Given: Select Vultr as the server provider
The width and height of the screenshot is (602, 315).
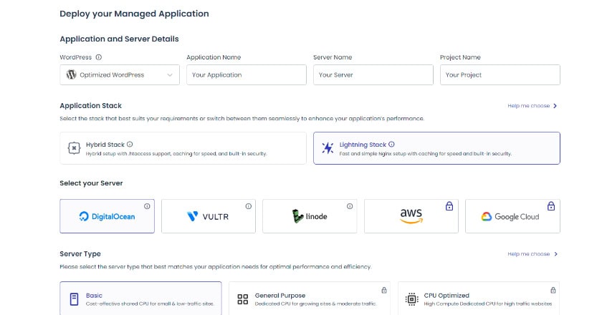Looking at the screenshot, I should (x=209, y=216).
